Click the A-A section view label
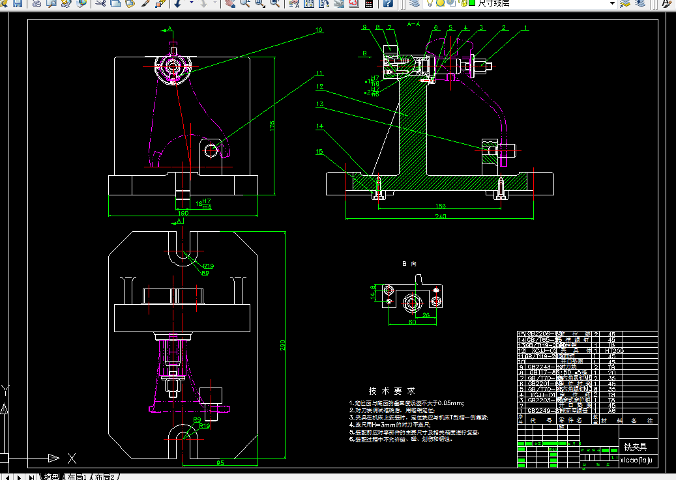676x480 pixels. 413,24
